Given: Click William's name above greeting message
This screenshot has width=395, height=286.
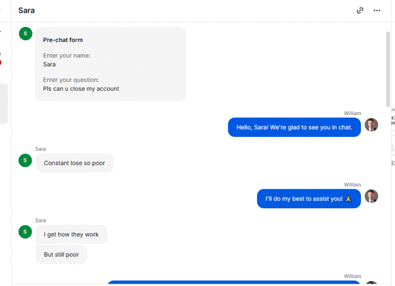Looking at the screenshot, I should 353,113.
